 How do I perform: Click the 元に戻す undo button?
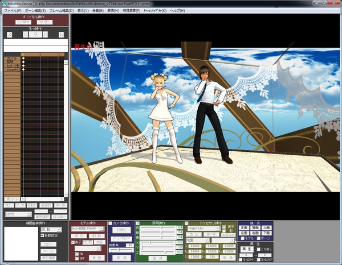[23, 22]
